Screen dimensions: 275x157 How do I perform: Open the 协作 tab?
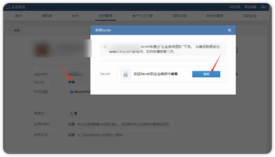click(x=75, y=16)
